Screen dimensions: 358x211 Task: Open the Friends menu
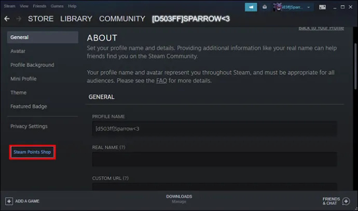point(39,6)
